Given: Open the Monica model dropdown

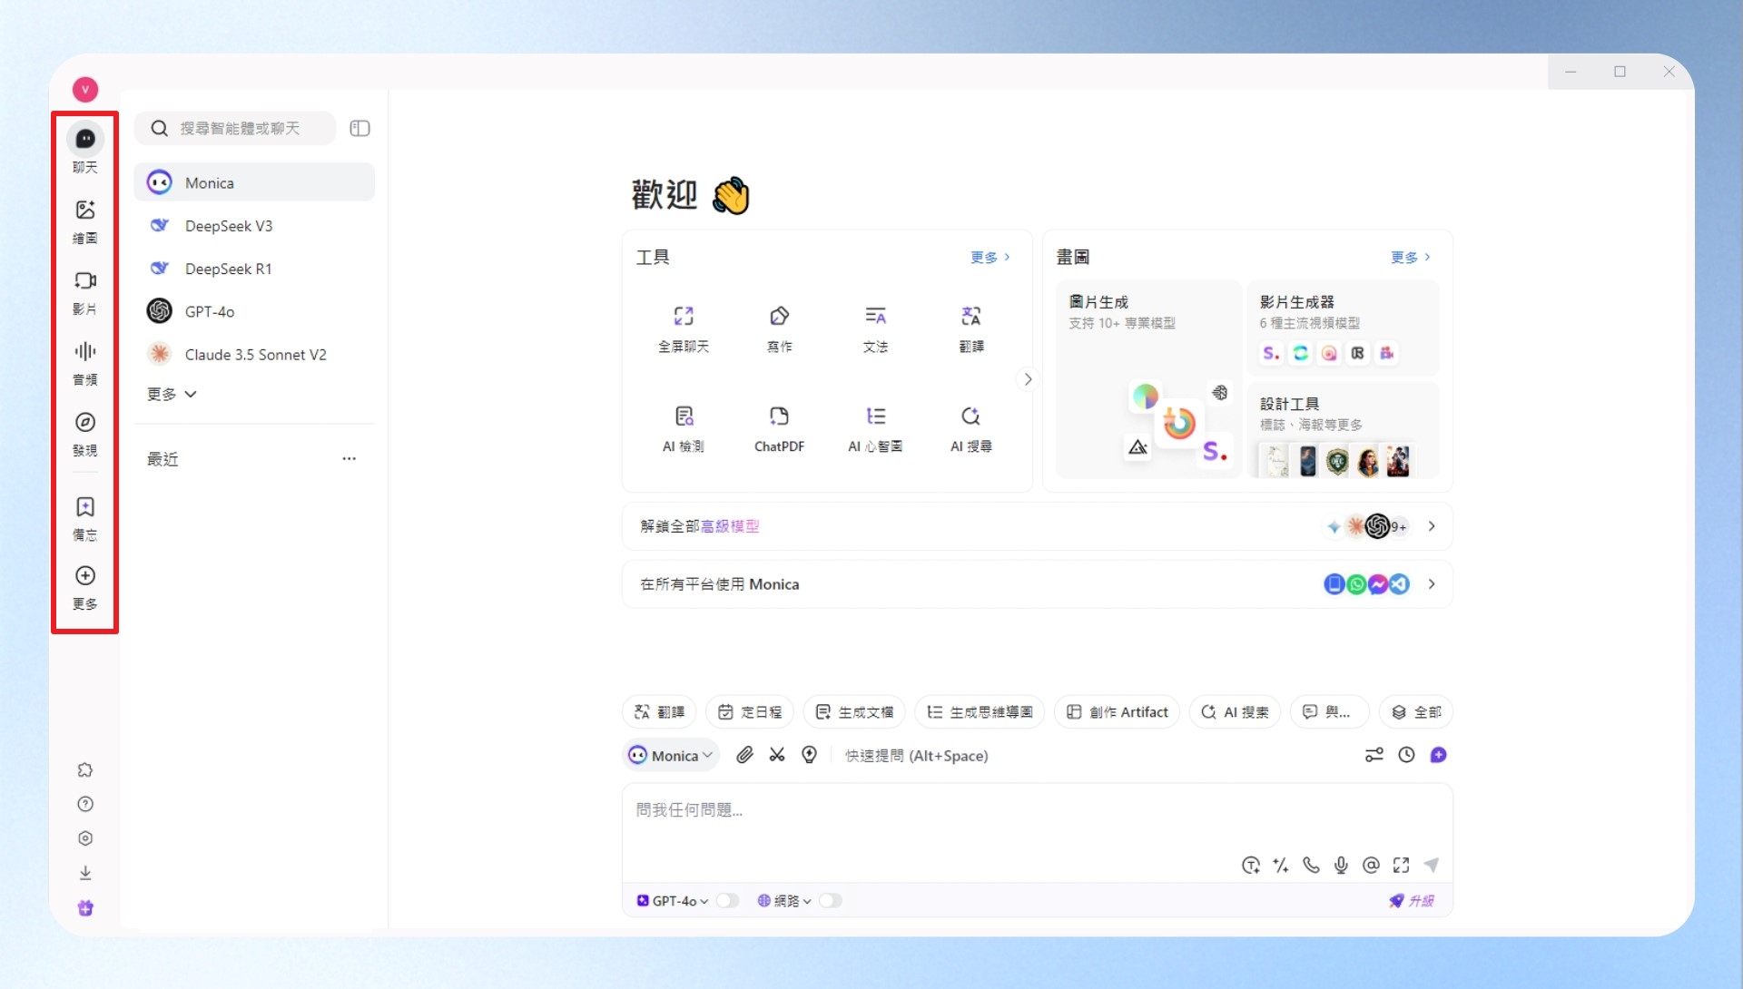Looking at the screenshot, I should tap(672, 755).
